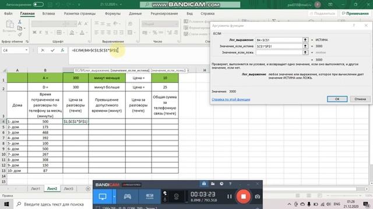The image size is (373, 209).
Task: Open Bandicam output folder icon
Action: [213, 183]
